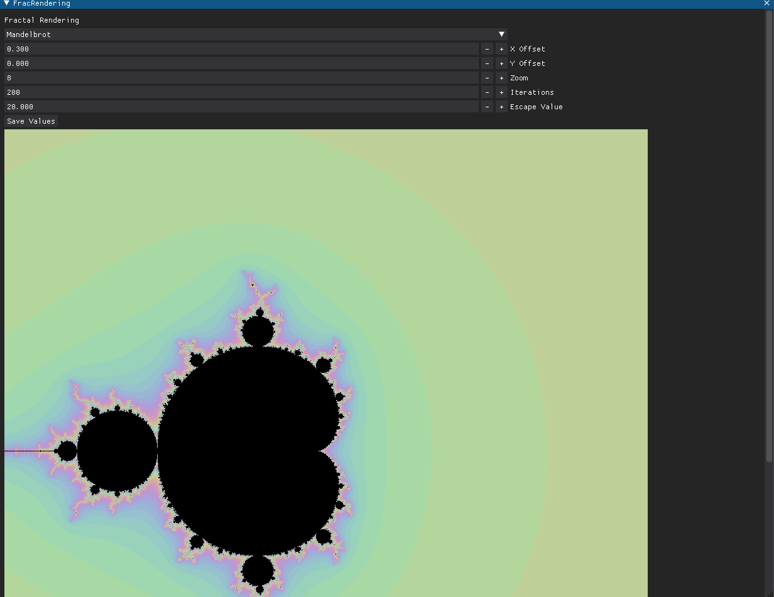Click the FracRendering title bar text
Screen dimensions: 774x597
tap(41, 3)
